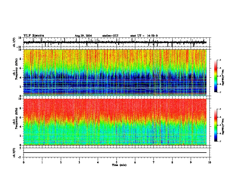Viewport: 236px width, 182px height.
Task: Click the ch.1 color bar 'log(PSD)' unit label
Action: point(223,77)
